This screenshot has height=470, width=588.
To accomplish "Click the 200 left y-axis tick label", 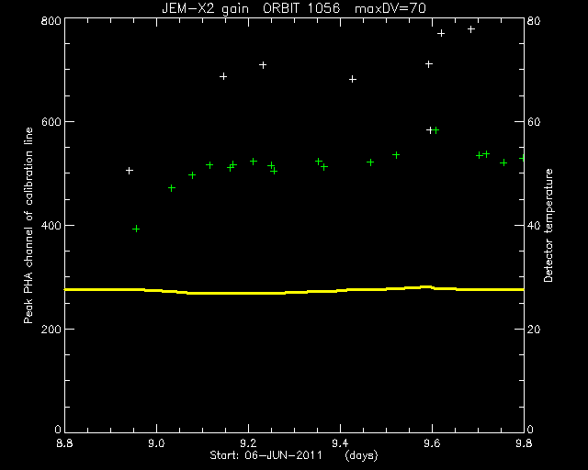I will (x=51, y=329).
